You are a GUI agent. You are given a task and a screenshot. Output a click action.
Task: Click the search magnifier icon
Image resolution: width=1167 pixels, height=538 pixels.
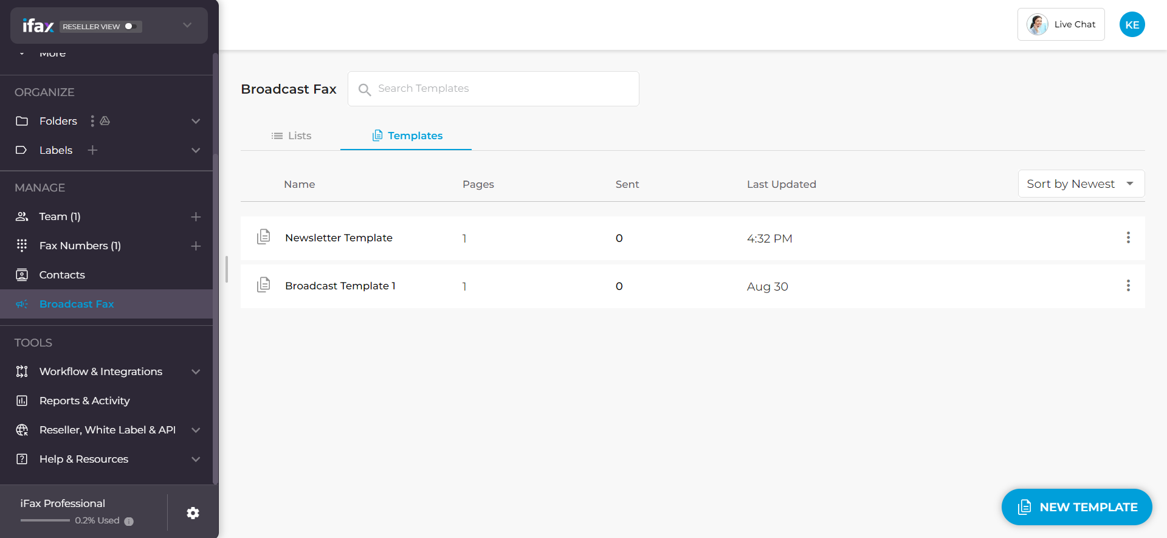(x=365, y=89)
